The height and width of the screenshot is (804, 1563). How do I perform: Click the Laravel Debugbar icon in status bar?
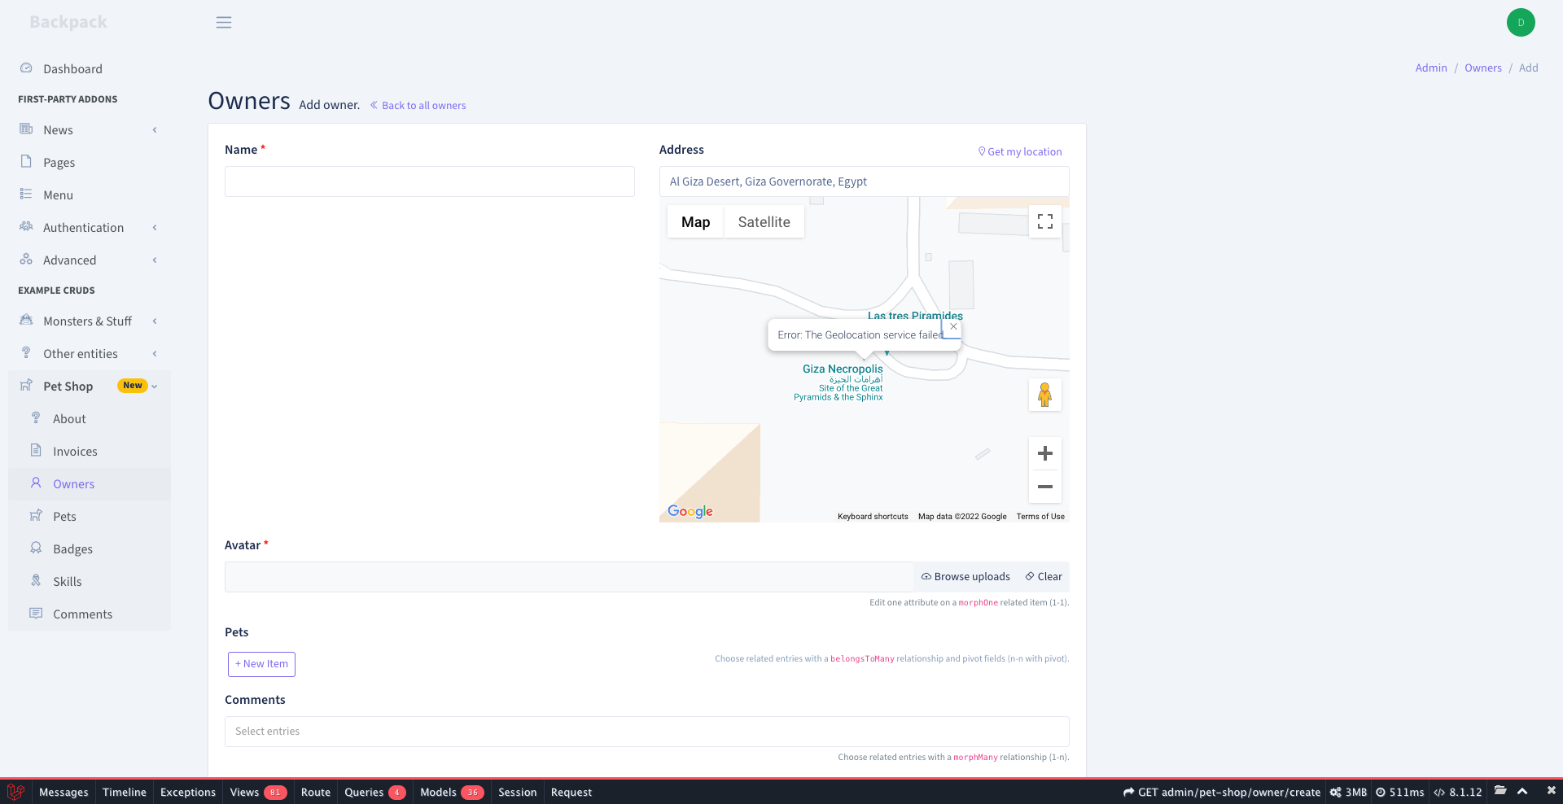(x=15, y=792)
